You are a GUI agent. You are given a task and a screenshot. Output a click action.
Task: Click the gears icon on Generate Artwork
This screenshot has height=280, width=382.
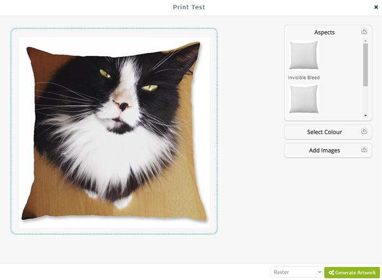click(331, 272)
